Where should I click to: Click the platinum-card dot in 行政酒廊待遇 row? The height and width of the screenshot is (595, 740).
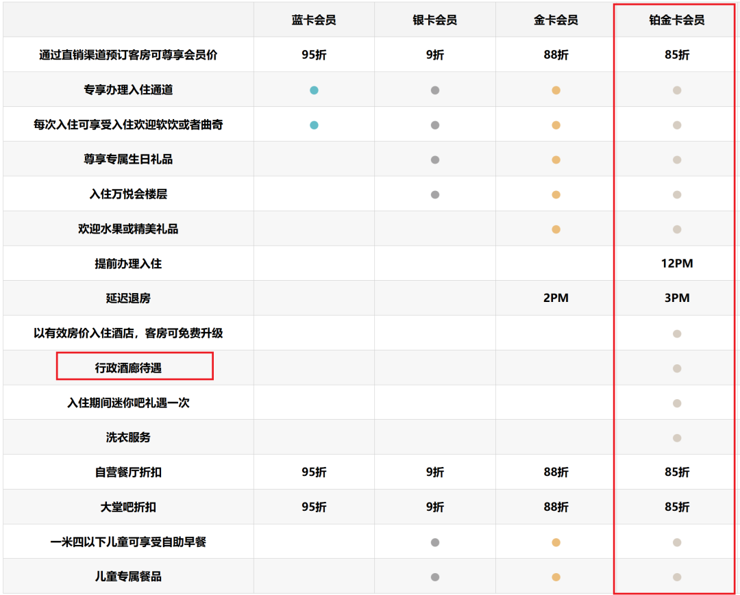[x=677, y=368]
